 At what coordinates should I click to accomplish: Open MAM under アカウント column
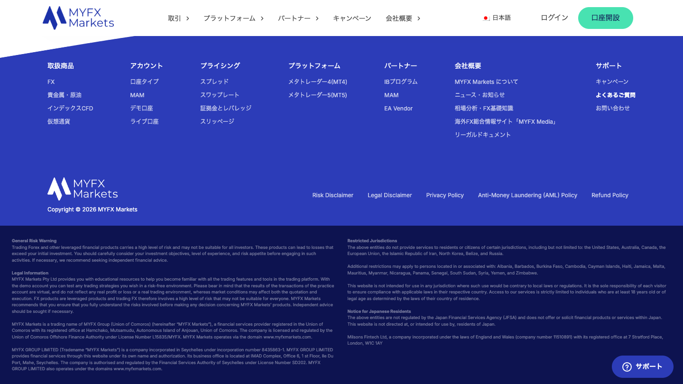tap(138, 95)
